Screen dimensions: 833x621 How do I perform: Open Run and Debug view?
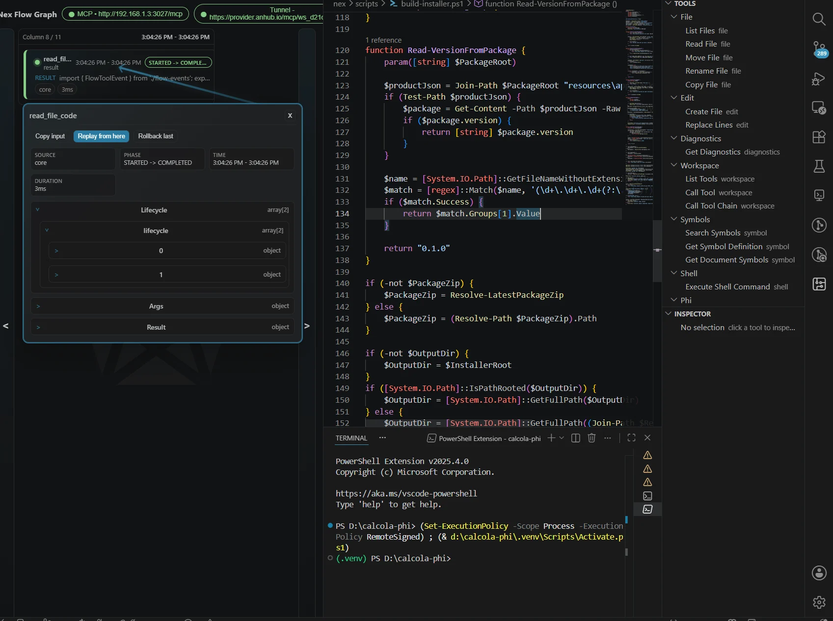coord(819,78)
